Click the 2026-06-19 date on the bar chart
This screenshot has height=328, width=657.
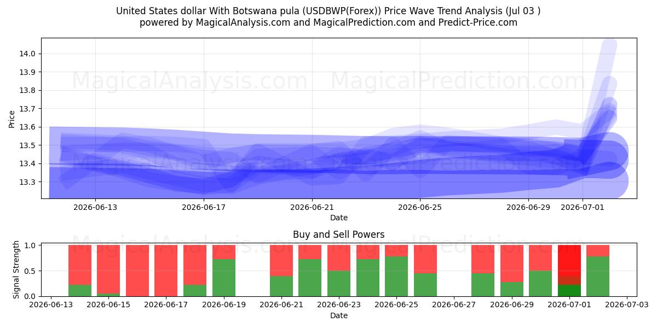click(x=224, y=305)
